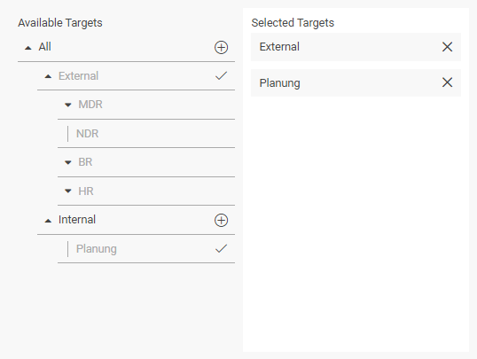This screenshot has width=477, height=359.
Task: Select the MDR label in tree
Action: coord(90,105)
